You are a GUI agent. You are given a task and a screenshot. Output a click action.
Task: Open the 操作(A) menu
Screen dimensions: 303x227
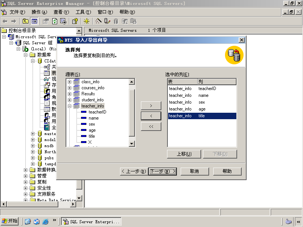[39, 12]
